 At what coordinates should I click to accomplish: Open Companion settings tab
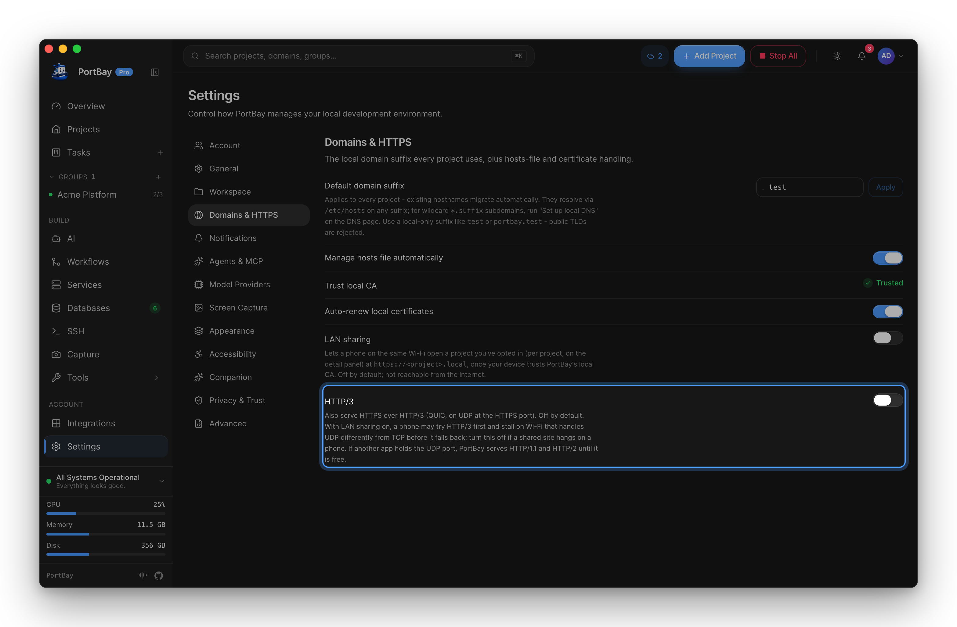(249, 378)
